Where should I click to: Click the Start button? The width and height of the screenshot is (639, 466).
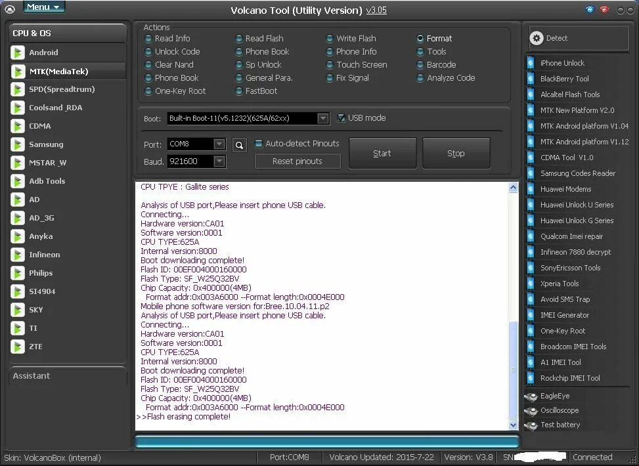pyautogui.click(x=383, y=153)
